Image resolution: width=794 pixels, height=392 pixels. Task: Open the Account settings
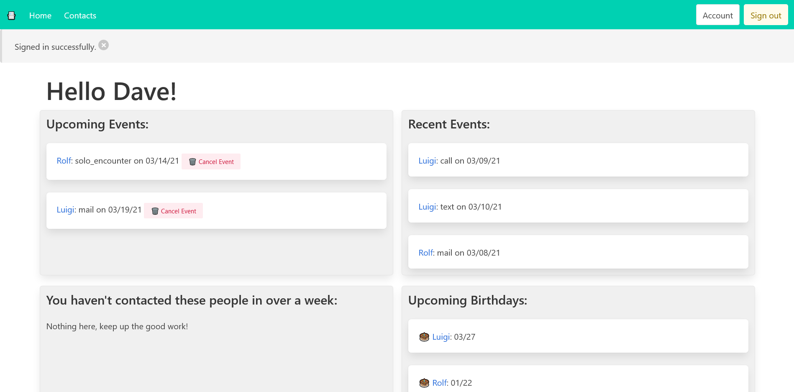click(717, 15)
